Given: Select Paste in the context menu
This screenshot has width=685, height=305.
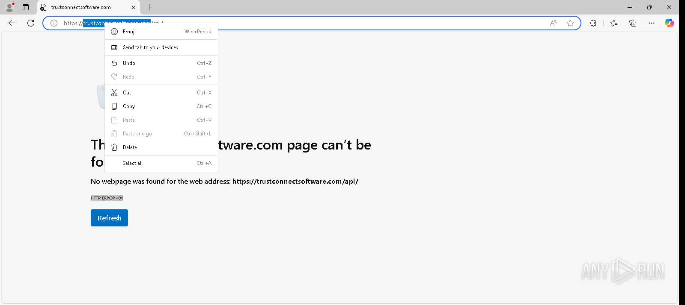Looking at the screenshot, I should click(x=161, y=120).
